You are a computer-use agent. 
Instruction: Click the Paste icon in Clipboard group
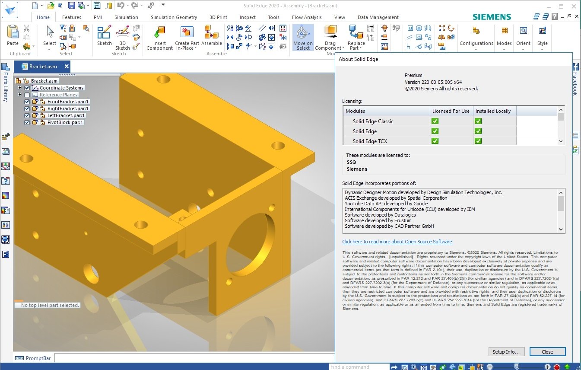coord(13,32)
